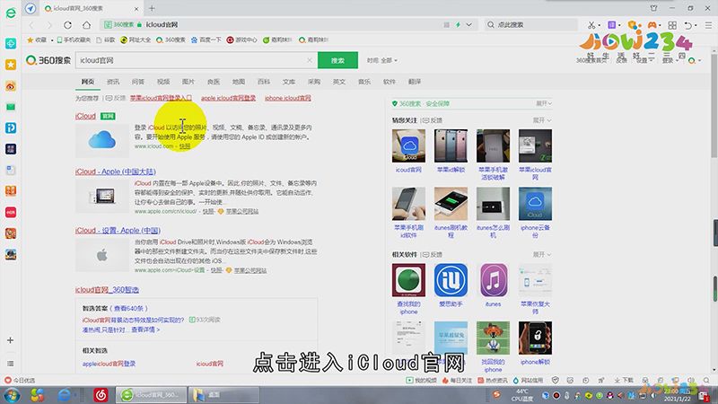Open the icloud官网_360智选 link
The width and height of the screenshot is (718, 404).
click(x=107, y=290)
